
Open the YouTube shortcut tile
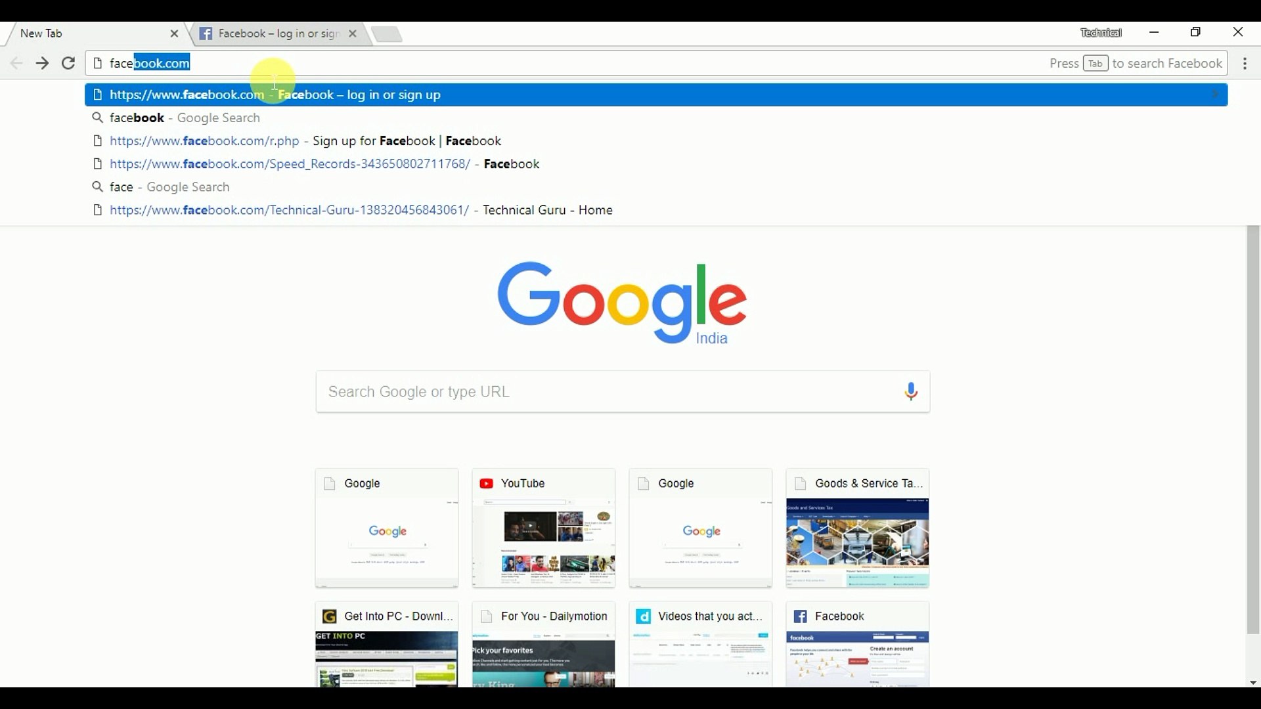543,528
